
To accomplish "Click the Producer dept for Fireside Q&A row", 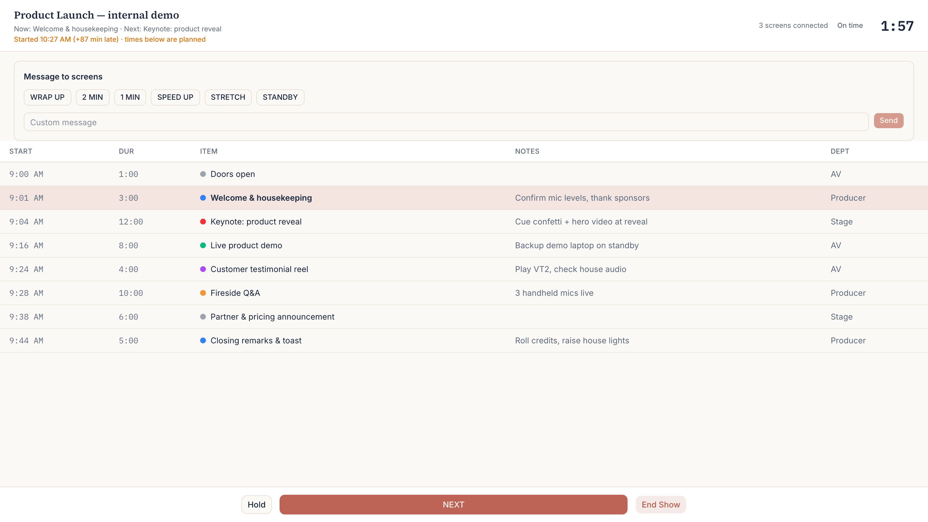I will pyautogui.click(x=848, y=293).
